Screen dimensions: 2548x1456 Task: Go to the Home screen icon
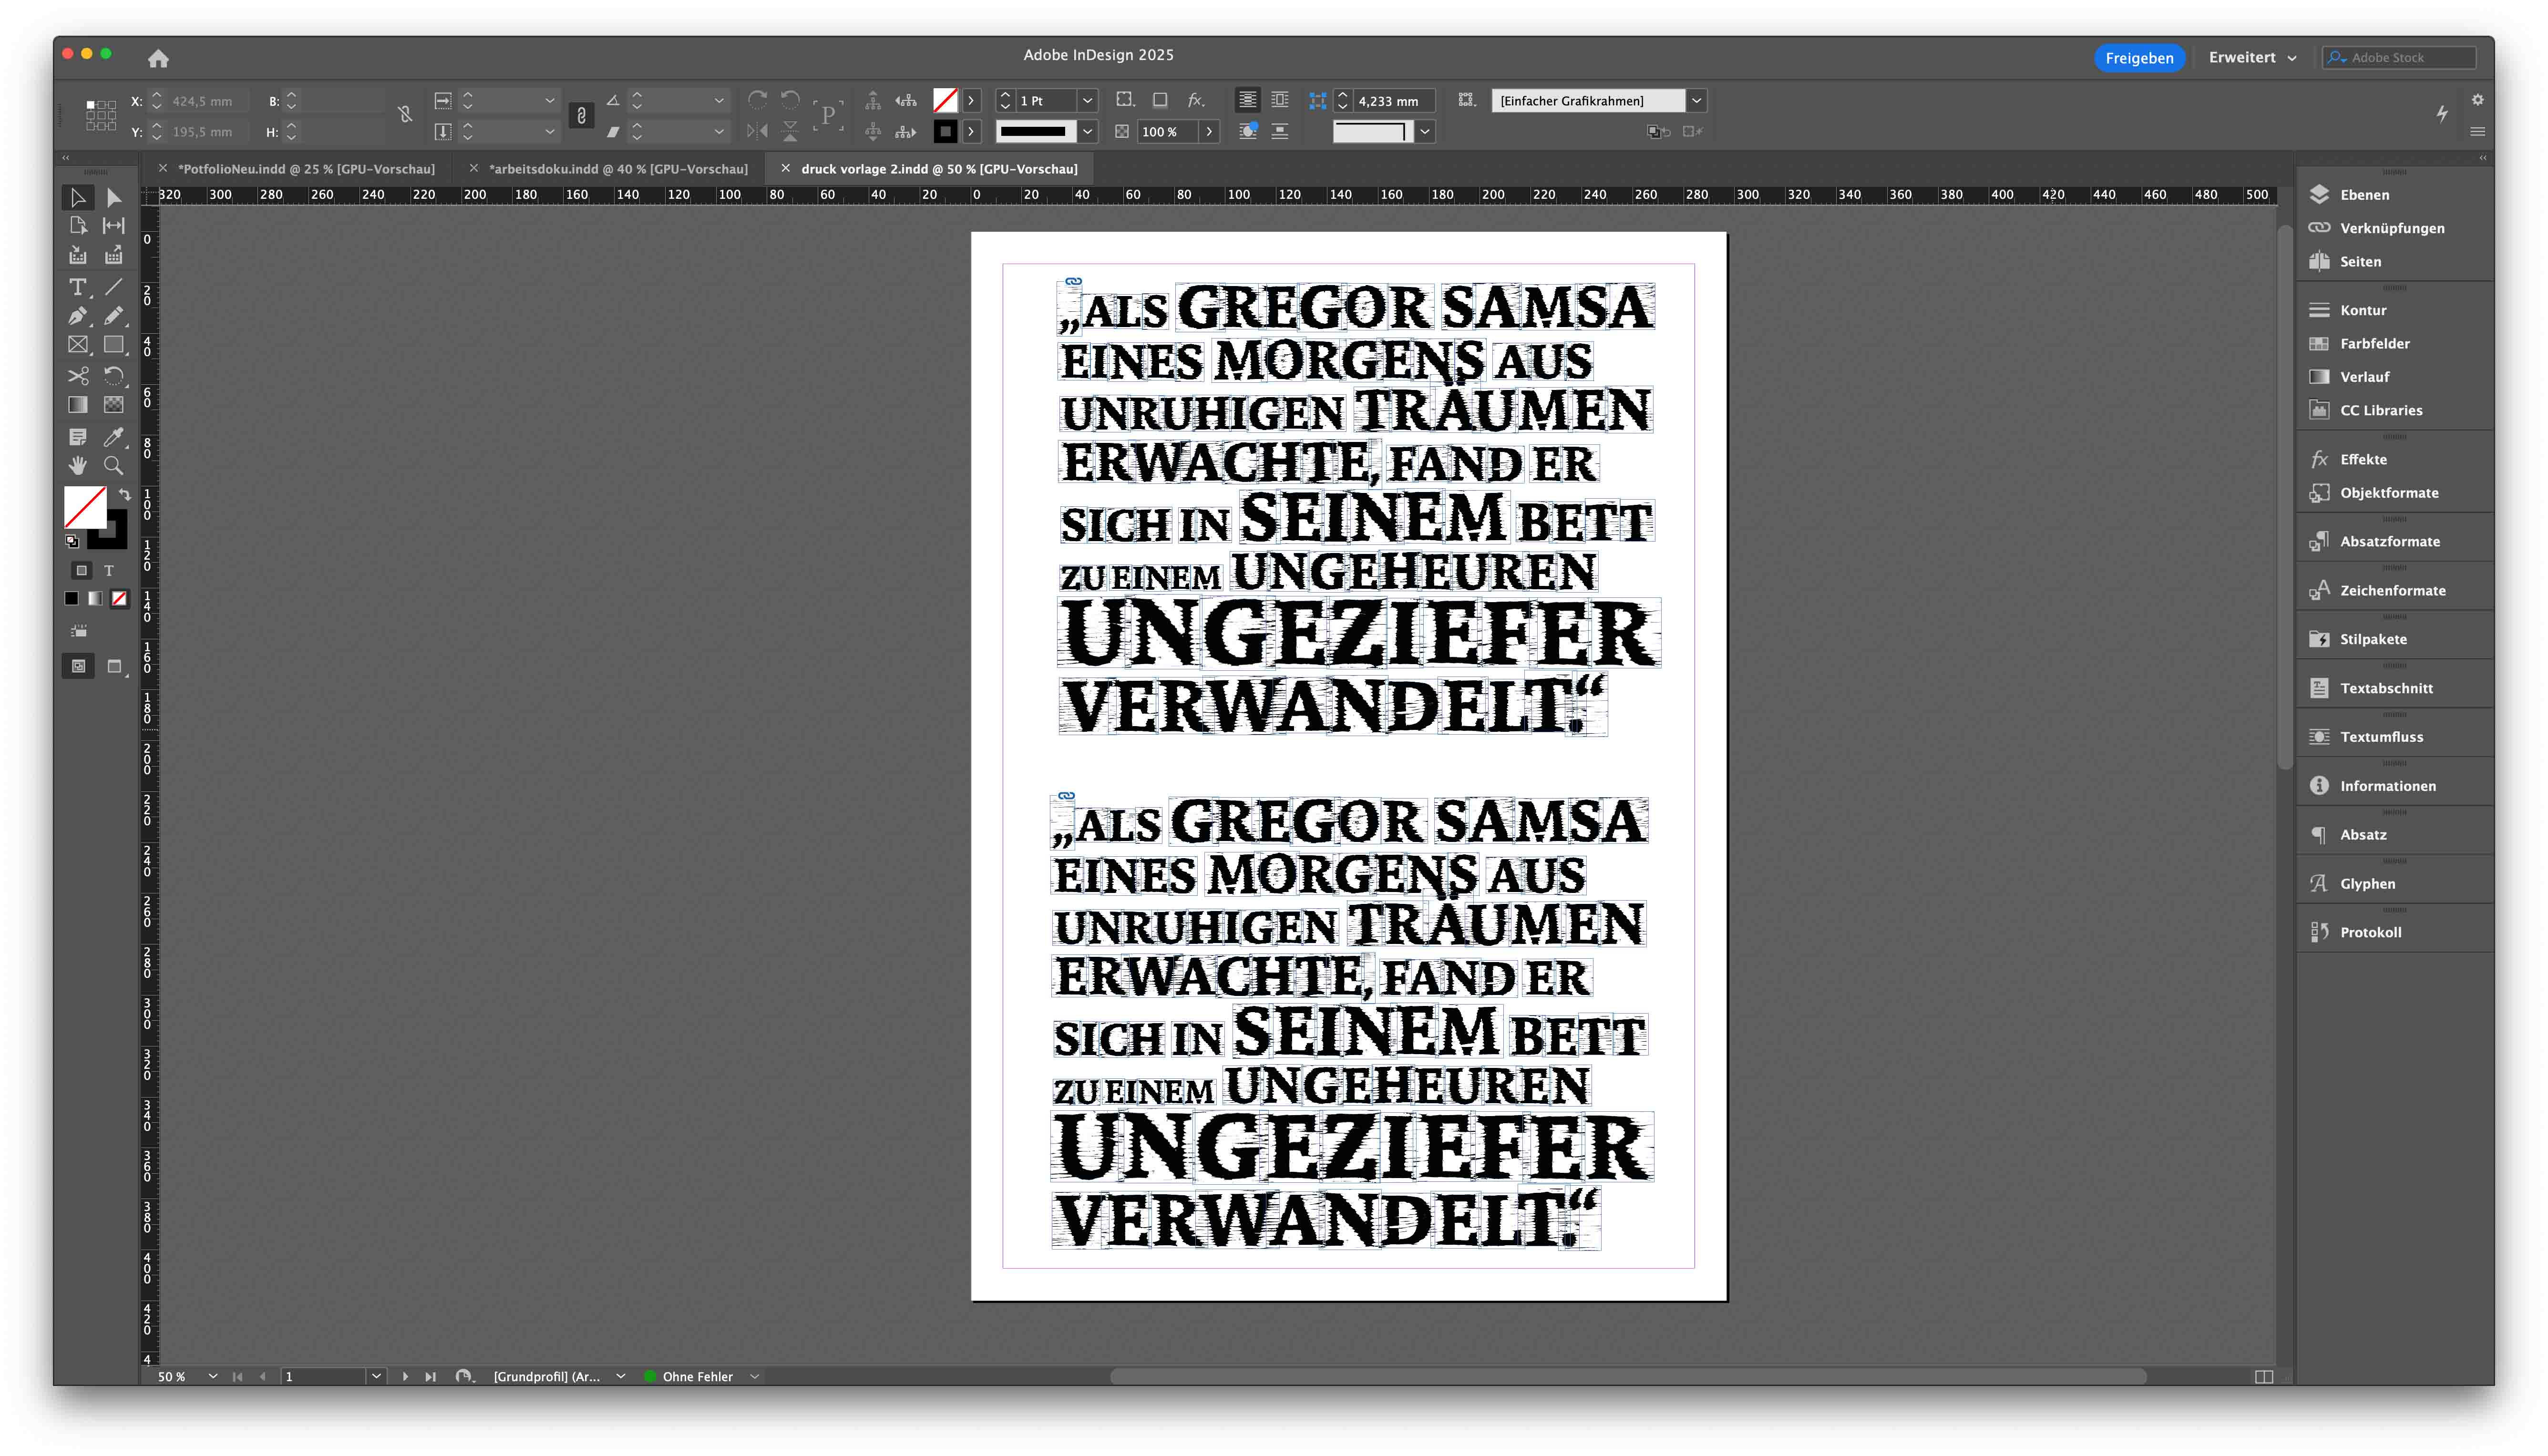(158, 58)
